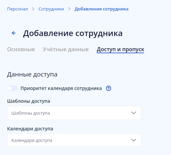The image size is (171, 155).
Task: Click the Данные доступа section heading
Action: pyautogui.click(x=32, y=74)
